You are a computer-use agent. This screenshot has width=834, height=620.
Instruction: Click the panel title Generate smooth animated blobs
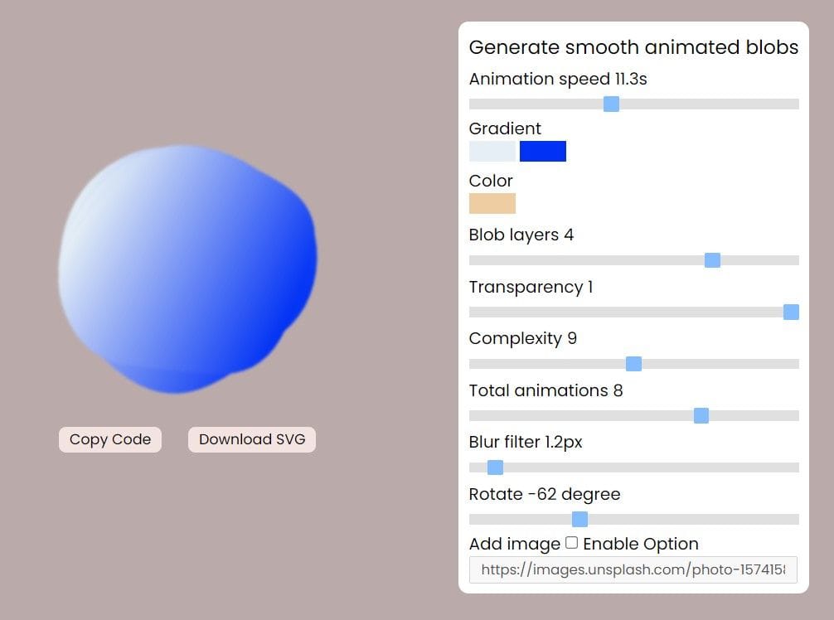pos(633,47)
